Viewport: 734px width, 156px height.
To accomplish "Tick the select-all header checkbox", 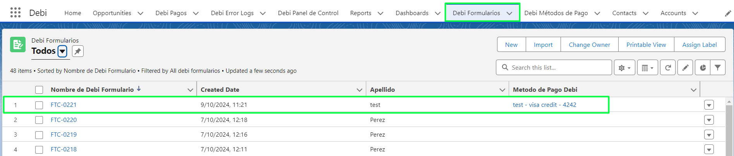I will pos(39,90).
